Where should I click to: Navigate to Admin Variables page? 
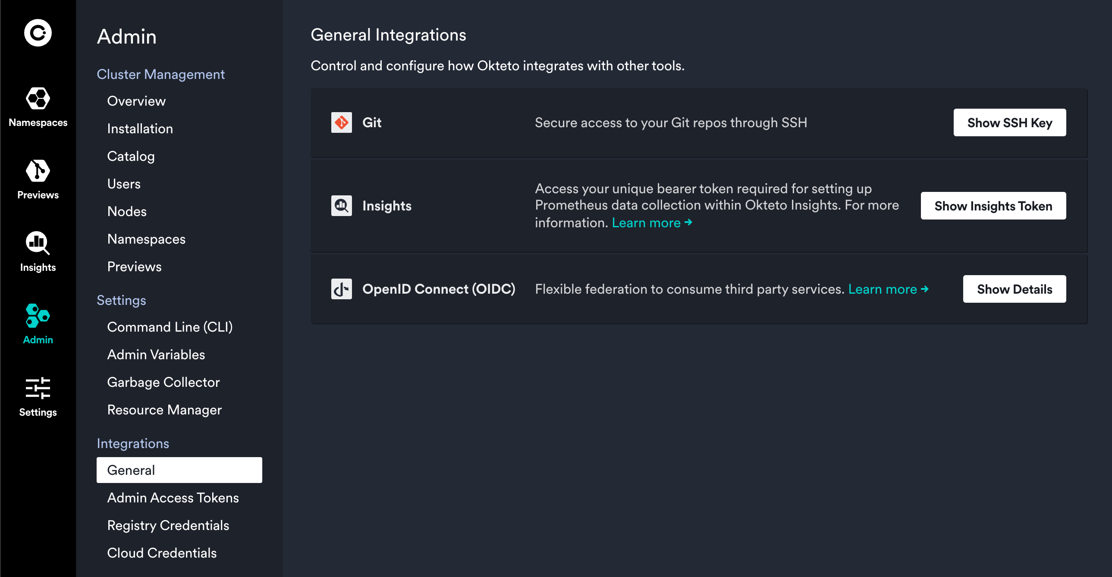pyautogui.click(x=156, y=355)
